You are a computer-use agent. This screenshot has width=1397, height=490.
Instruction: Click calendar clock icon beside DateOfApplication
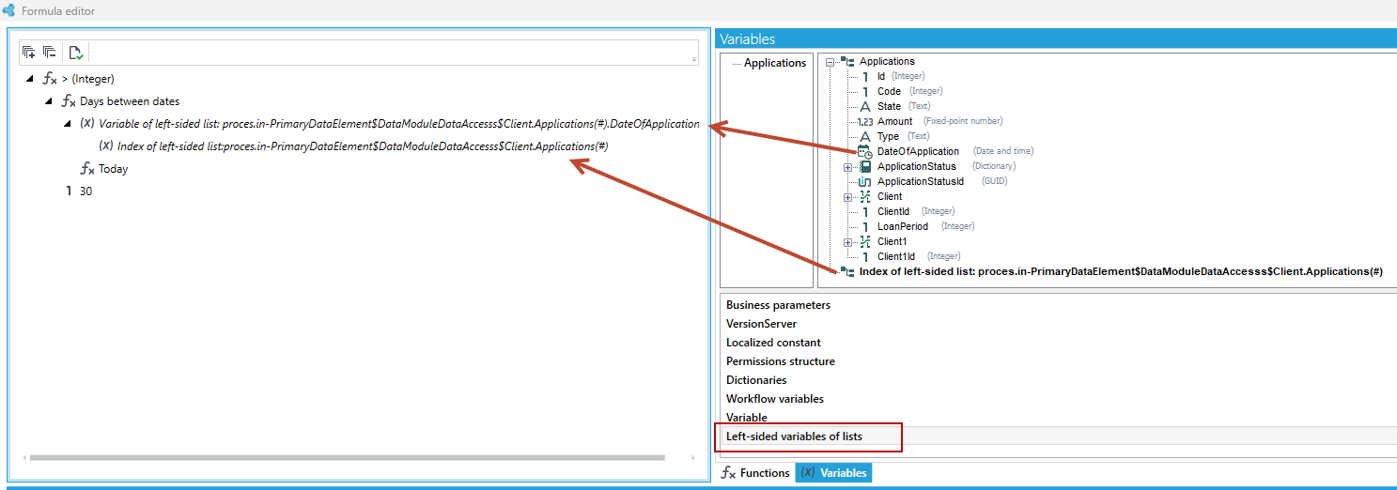click(x=865, y=152)
